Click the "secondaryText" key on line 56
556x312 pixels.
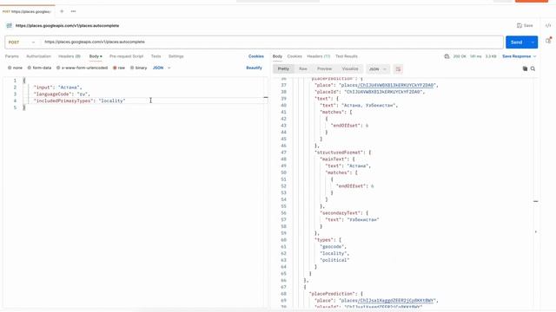click(x=341, y=213)
